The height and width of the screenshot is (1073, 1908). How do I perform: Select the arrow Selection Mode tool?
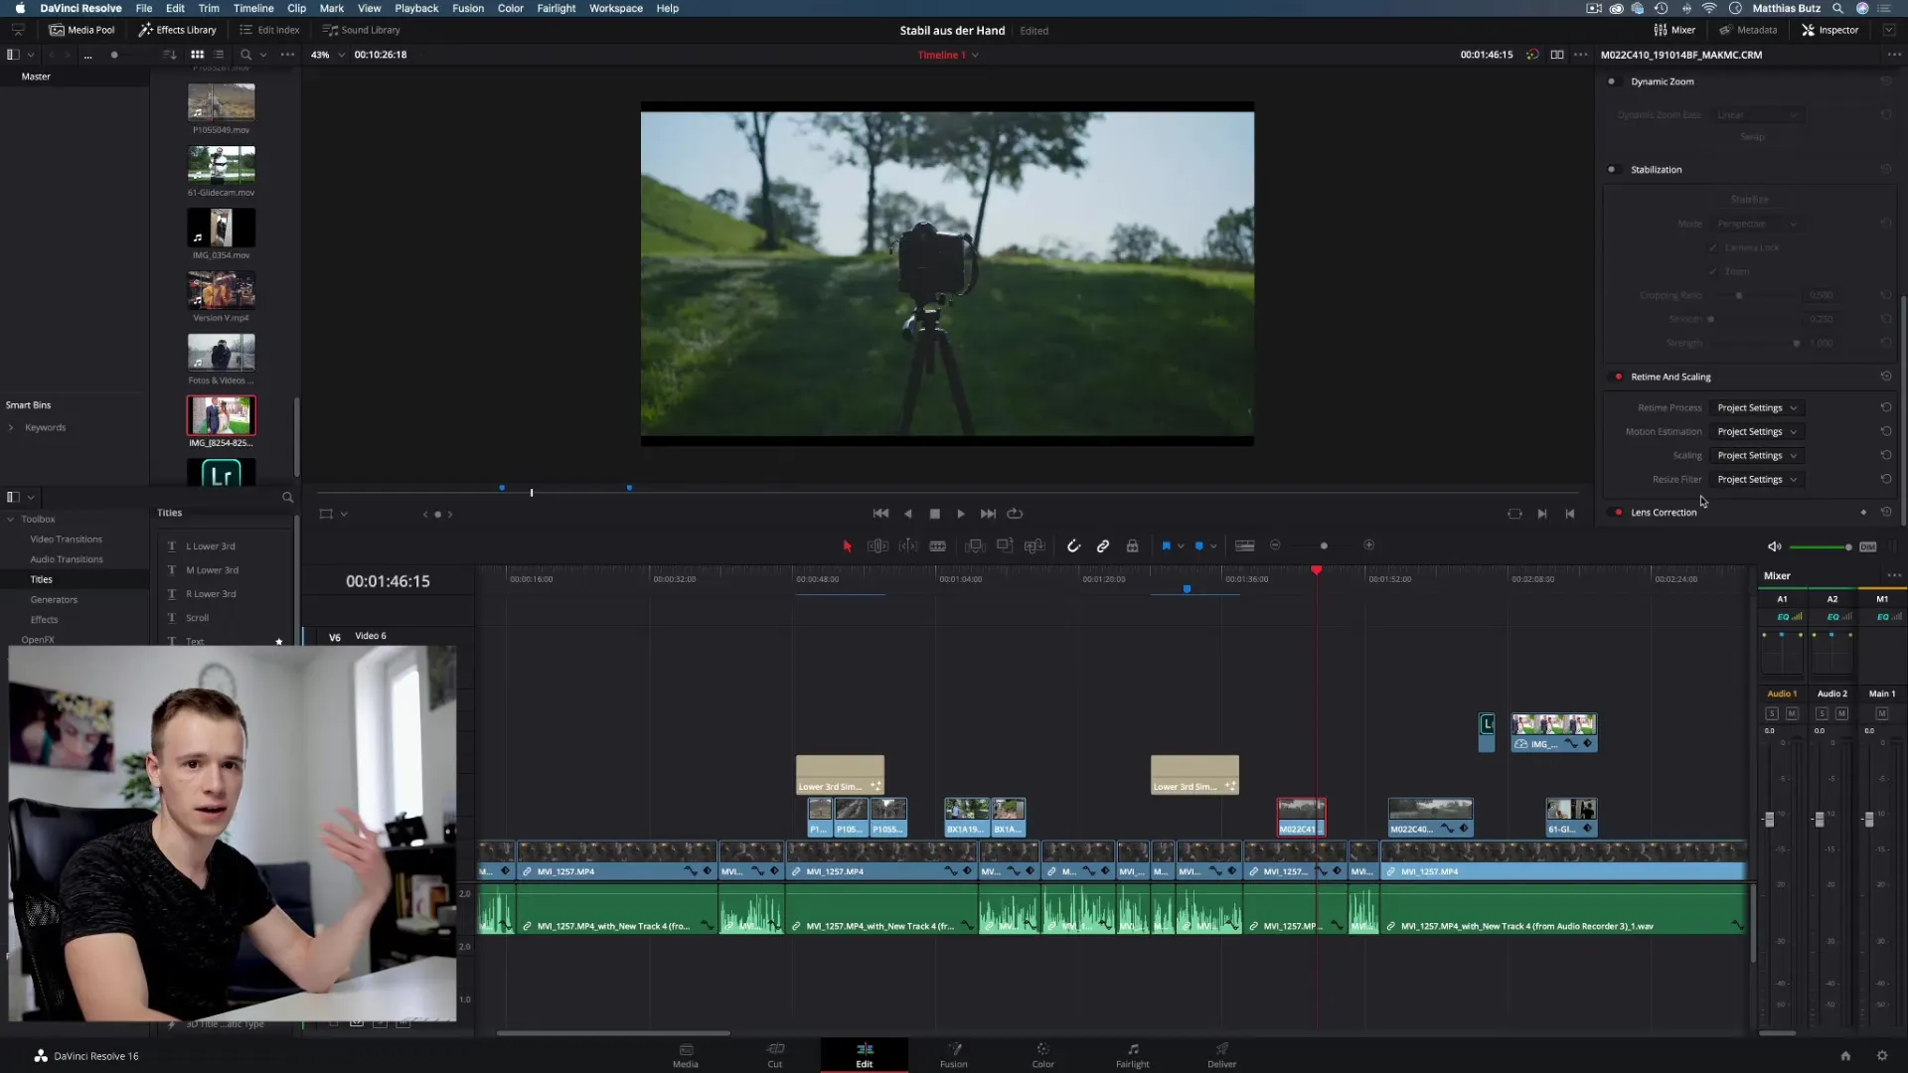847,545
